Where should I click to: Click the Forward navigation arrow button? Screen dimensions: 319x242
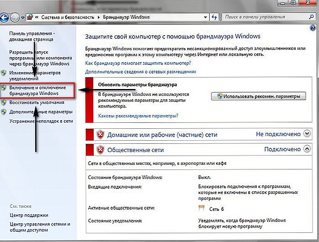coord(15,18)
